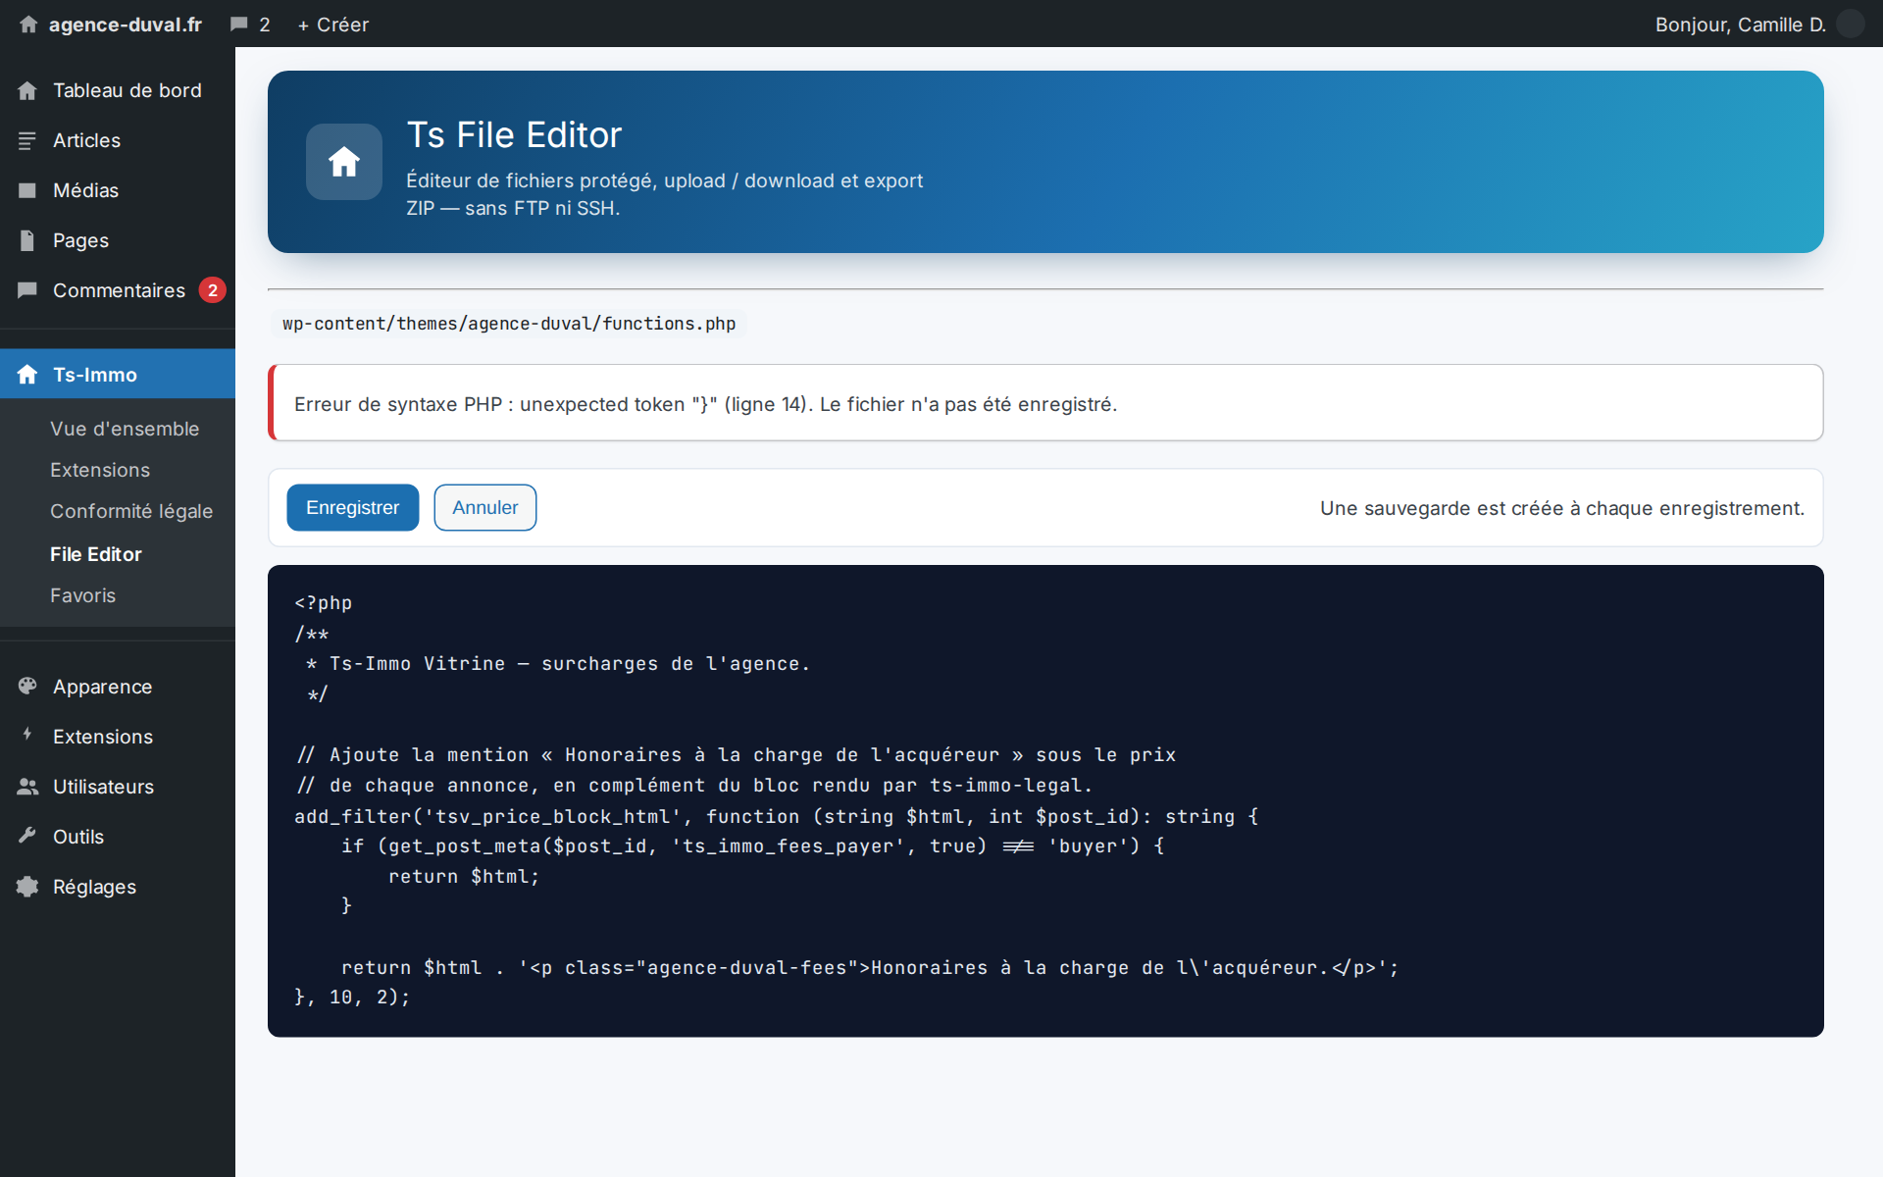Click the Commentaires speech bubble icon
This screenshot has height=1177, width=1883.
(27, 290)
